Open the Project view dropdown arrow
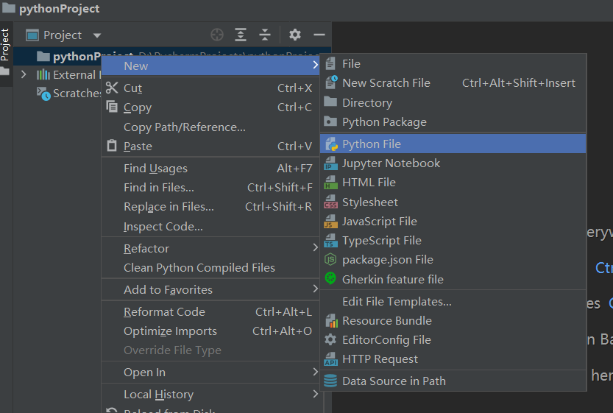The width and height of the screenshot is (613, 413). [97, 35]
